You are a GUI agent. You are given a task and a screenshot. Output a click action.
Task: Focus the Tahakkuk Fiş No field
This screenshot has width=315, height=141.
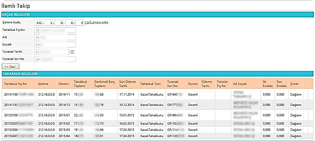click(55, 30)
